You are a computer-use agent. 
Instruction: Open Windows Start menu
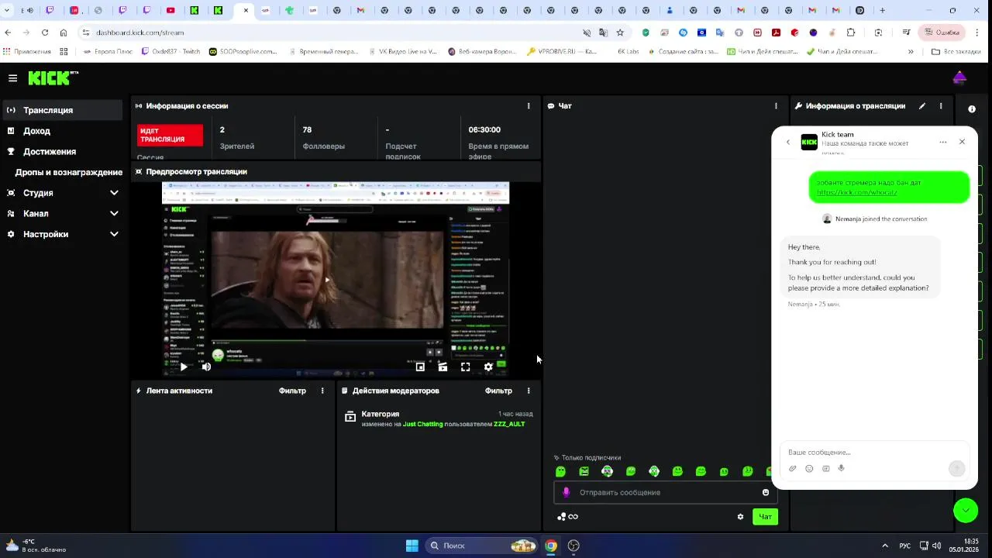coord(412,546)
